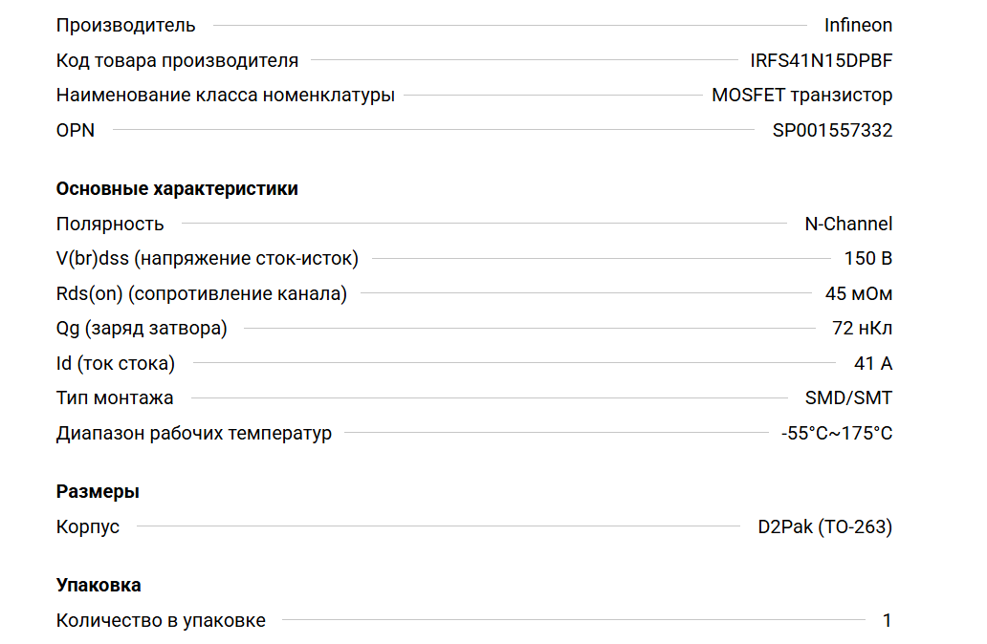This screenshot has height=644, width=987.
Task: Click the Диапазон рабочих температур label
Action: [x=193, y=434]
